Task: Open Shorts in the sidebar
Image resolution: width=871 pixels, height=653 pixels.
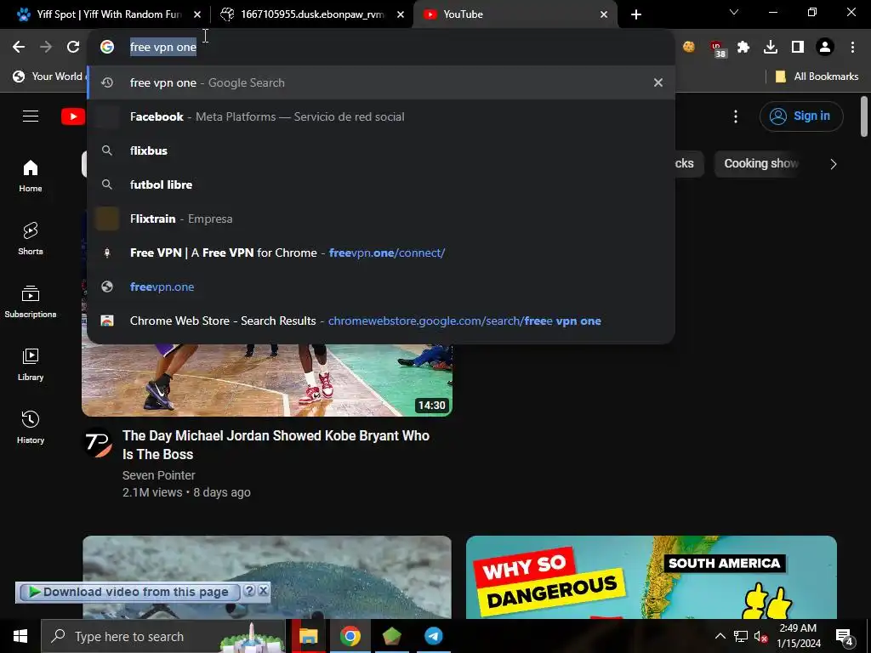Action: pos(31,239)
